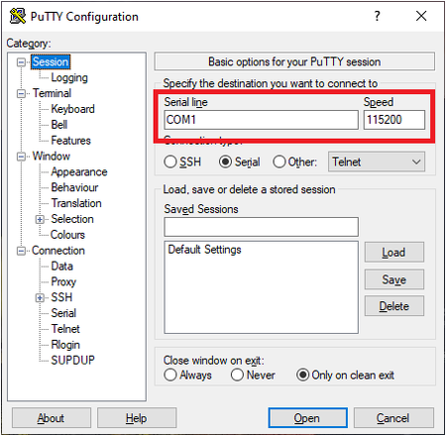
Task: Select the Proxy category in tree
Action: (x=63, y=281)
